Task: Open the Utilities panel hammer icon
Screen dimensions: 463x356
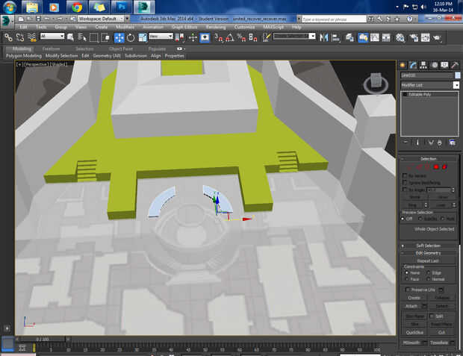Action: 453,66
